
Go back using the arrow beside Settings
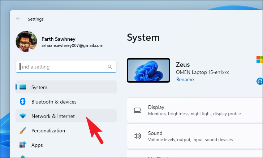coord(18,19)
